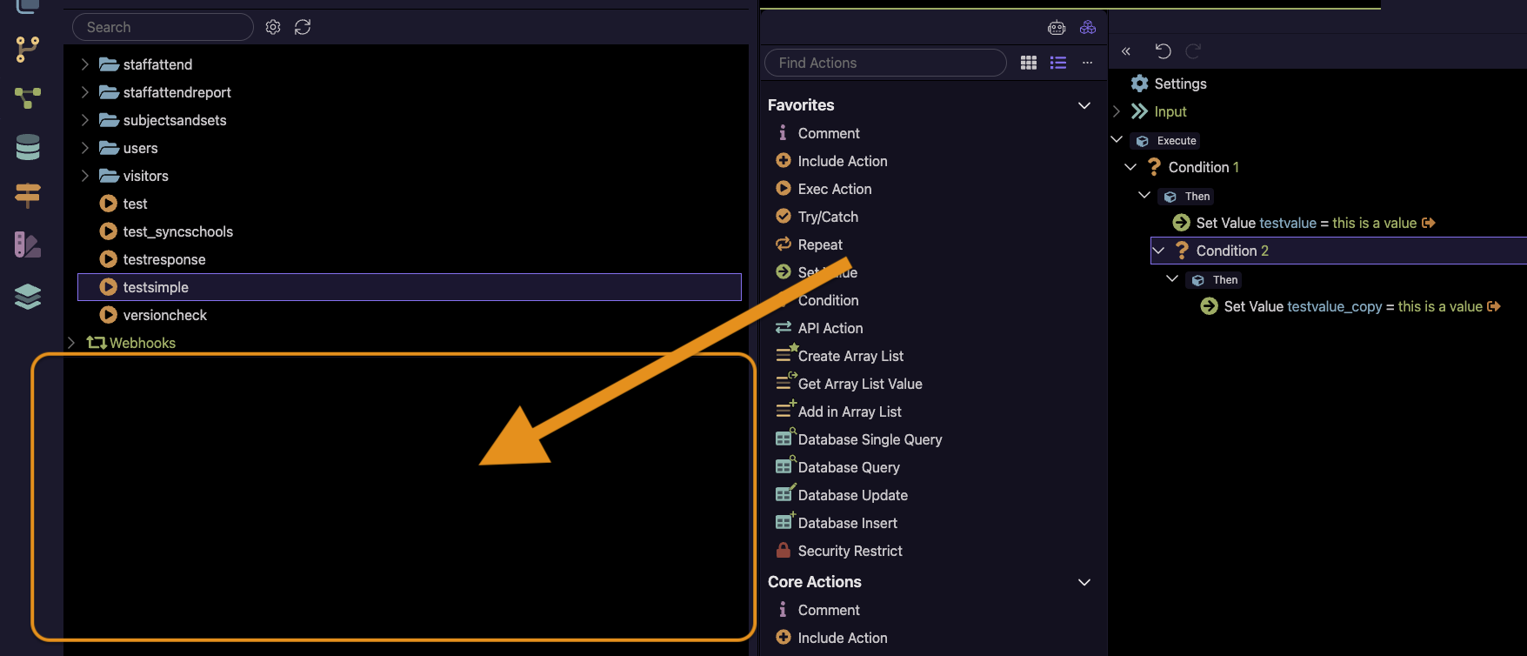Click the Find Actions search field
The height and width of the screenshot is (656, 1527).
[885, 63]
